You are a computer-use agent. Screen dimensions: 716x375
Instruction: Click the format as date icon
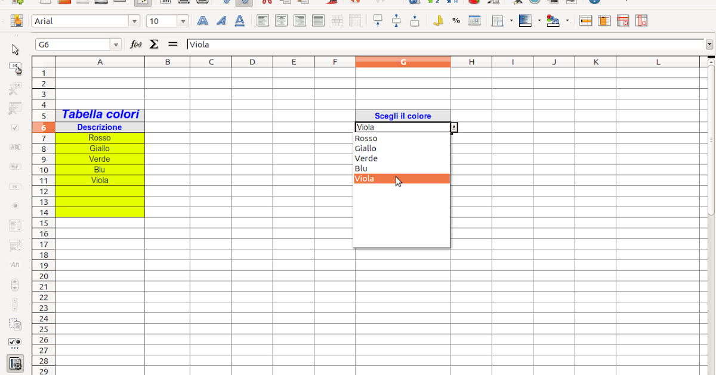coord(474,21)
